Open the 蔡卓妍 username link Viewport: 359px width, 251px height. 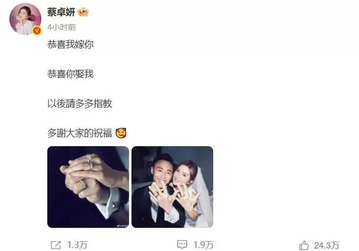[x=61, y=12]
